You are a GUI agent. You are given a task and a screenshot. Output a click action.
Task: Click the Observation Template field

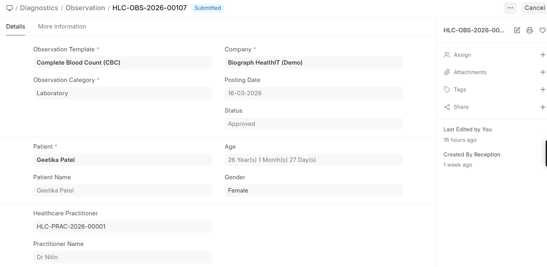(122, 63)
